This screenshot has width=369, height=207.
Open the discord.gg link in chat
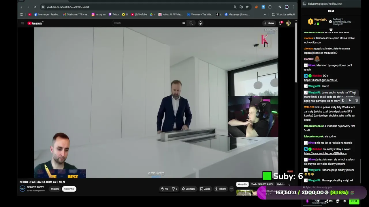[x=321, y=80]
